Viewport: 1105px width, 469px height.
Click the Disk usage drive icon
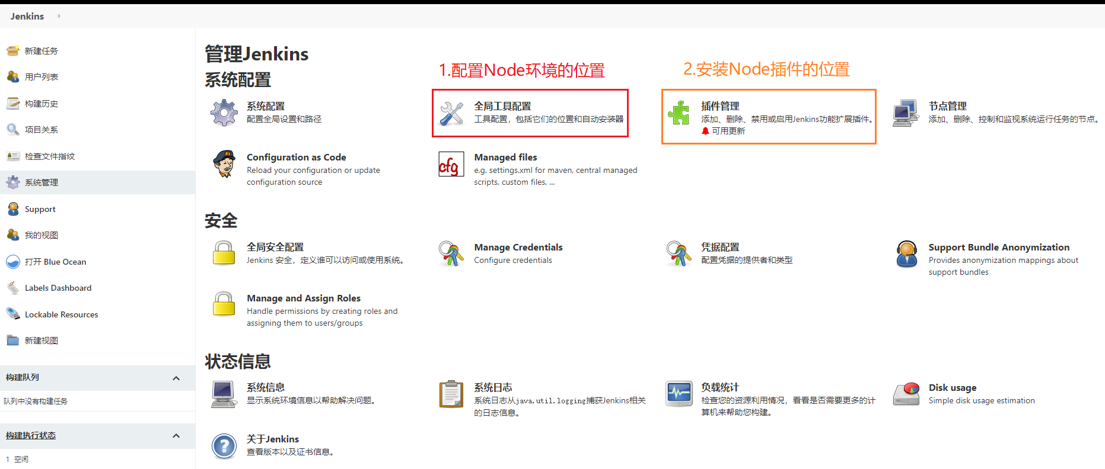coord(906,394)
